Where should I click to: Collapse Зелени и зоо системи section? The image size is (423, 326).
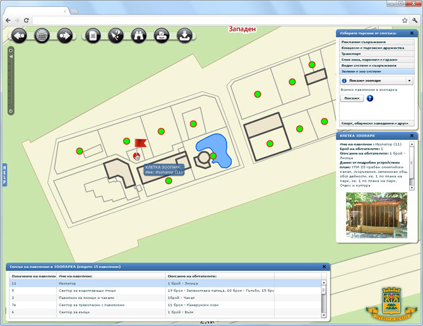pos(377,71)
